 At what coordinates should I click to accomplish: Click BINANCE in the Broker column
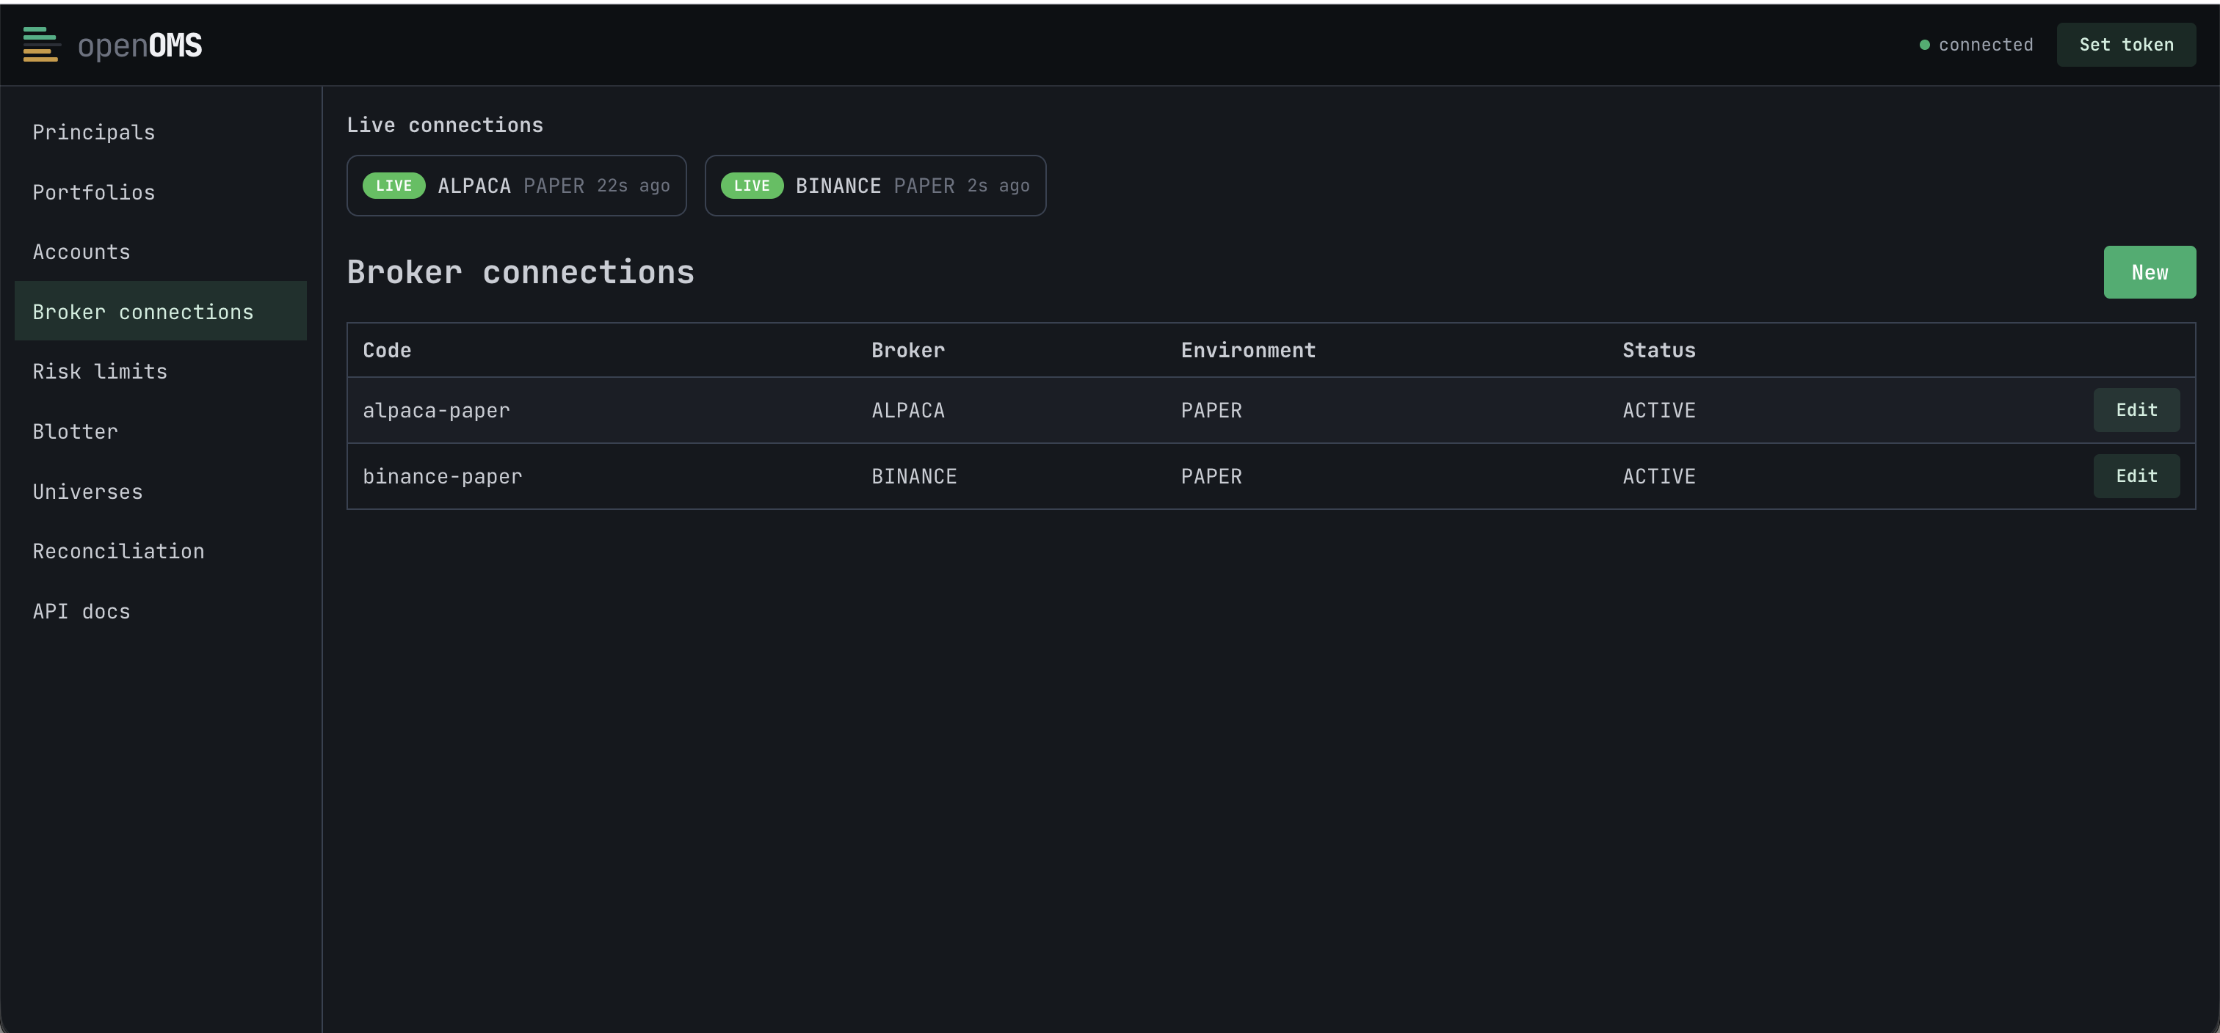(x=913, y=476)
